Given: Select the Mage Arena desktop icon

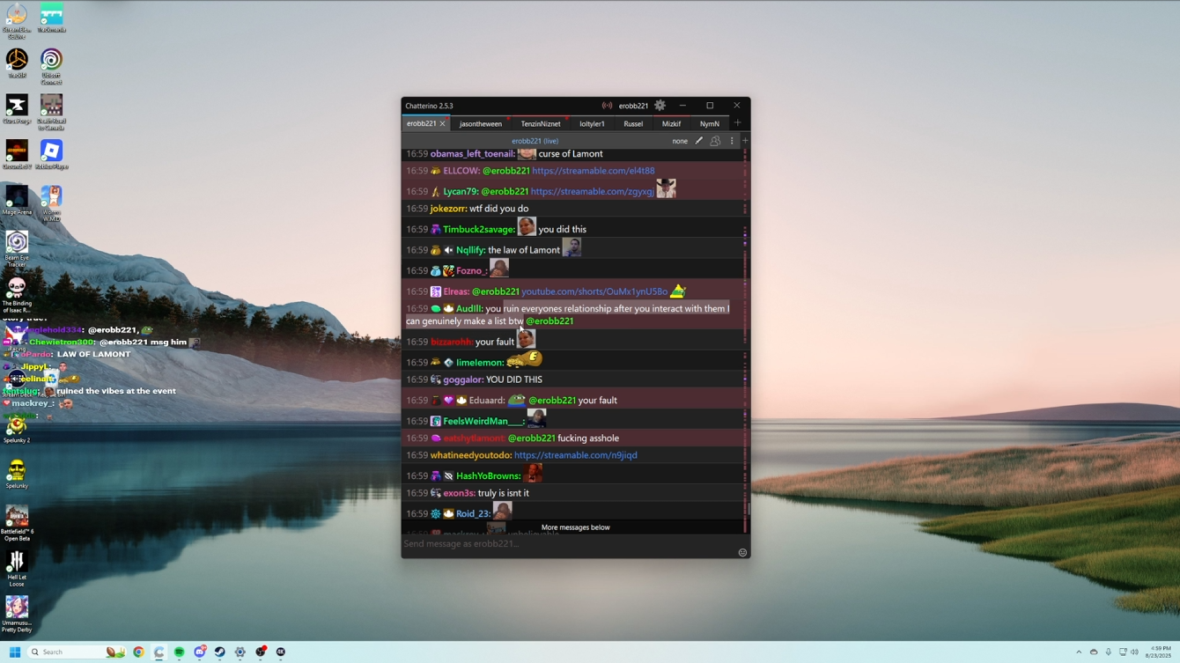Looking at the screenshot, I should pyautogui.click(x=17, y=200).
